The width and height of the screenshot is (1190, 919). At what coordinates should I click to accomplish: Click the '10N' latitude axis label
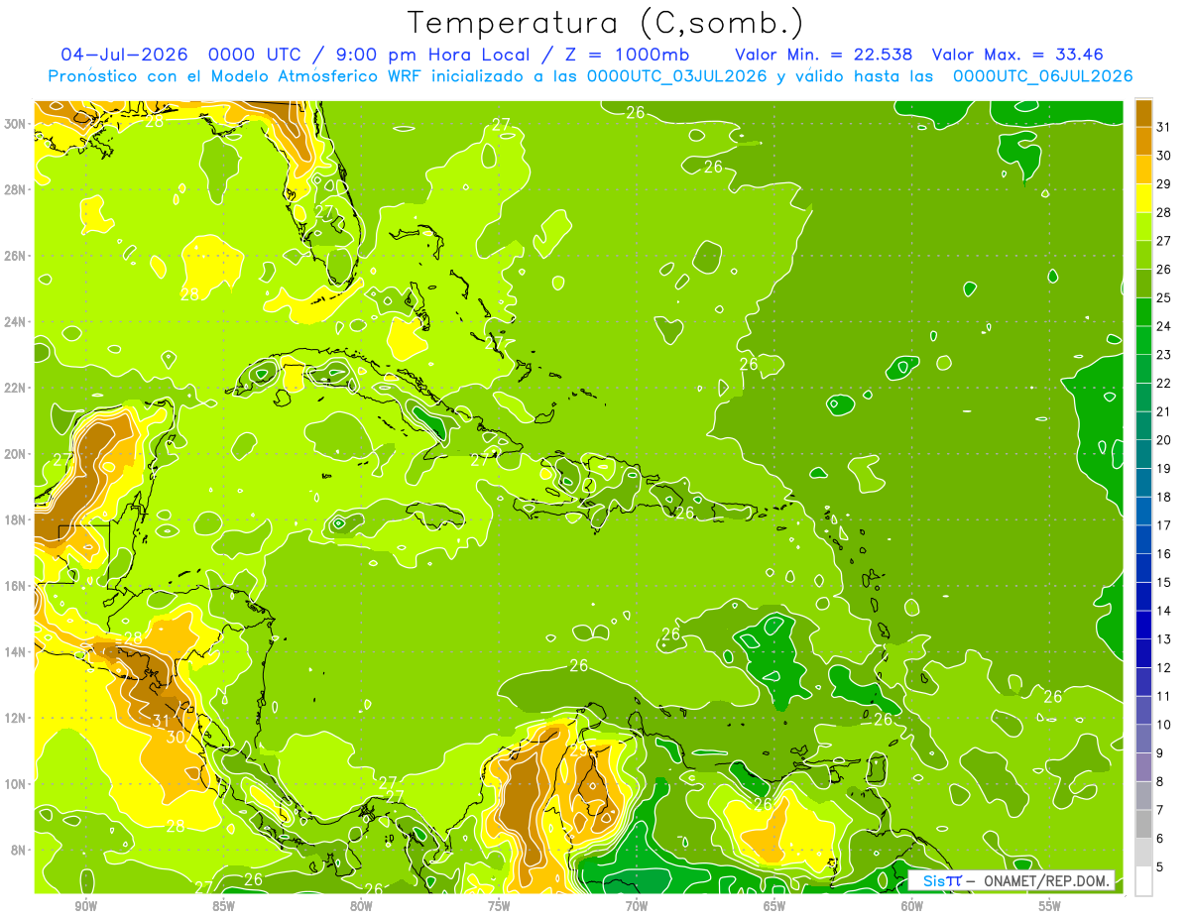tap(15, 783)
